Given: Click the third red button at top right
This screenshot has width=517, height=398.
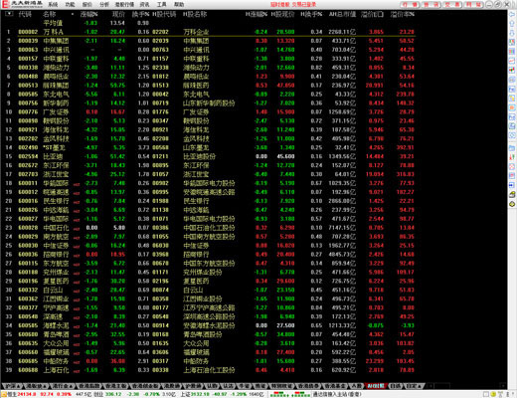Looking at the screenshot, I should [452, 5].
